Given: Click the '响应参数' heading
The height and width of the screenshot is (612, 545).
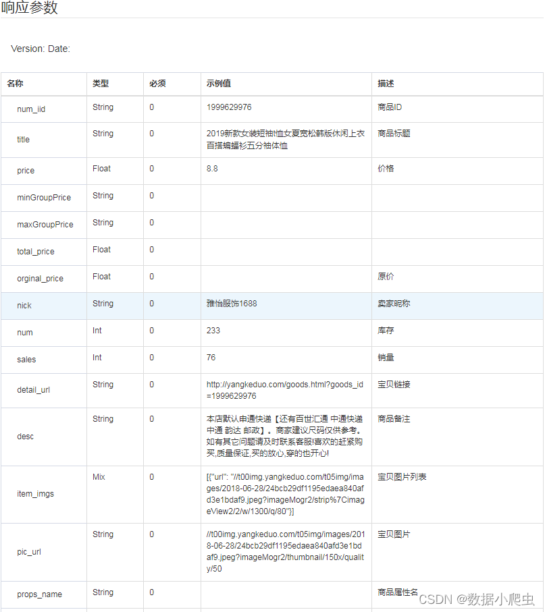Looking at the screenshot, I should [x=29, y=7].
